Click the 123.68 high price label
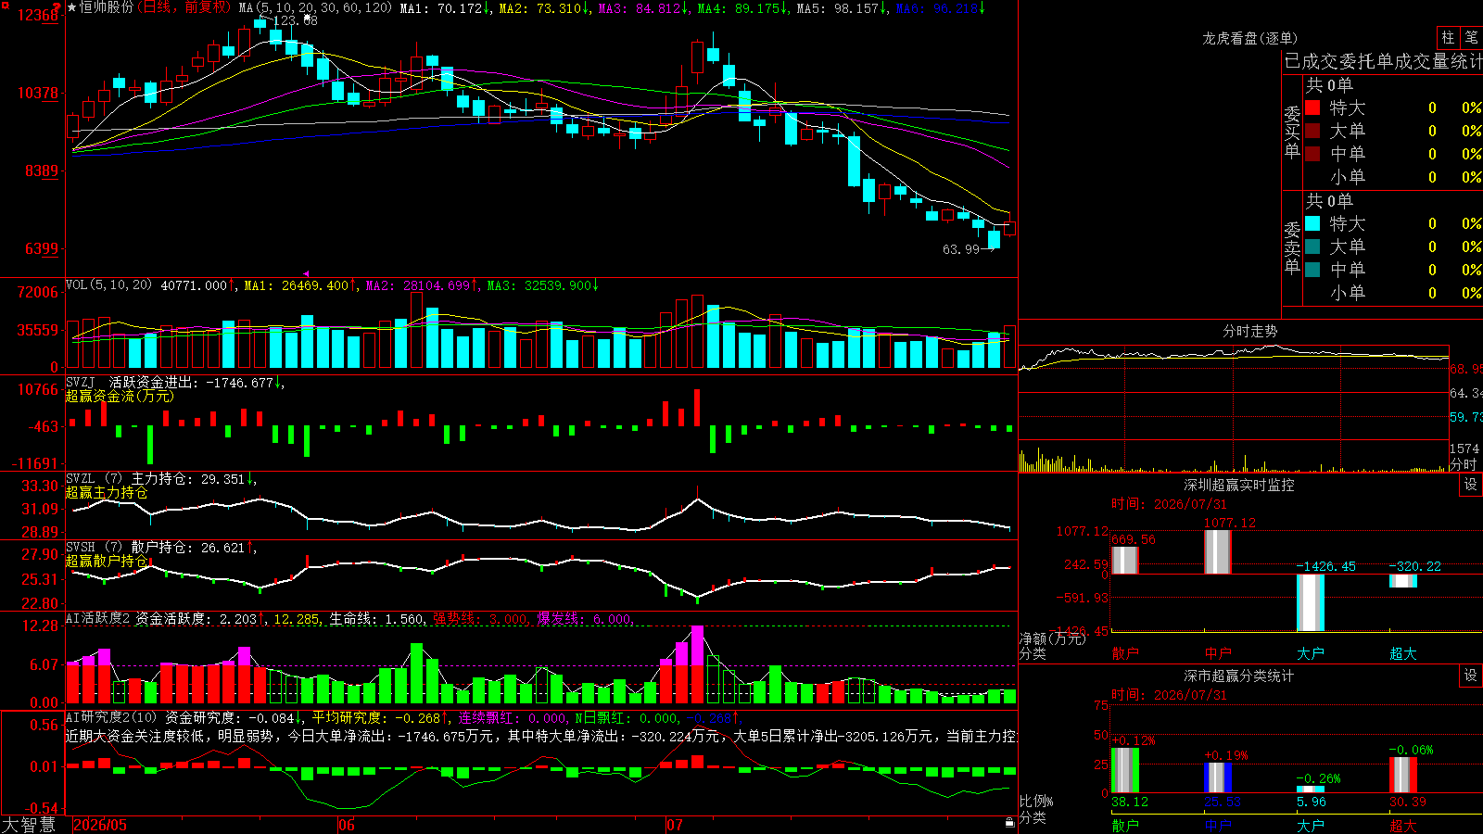This screenshot has width=1483, height=834. point(296,20)
